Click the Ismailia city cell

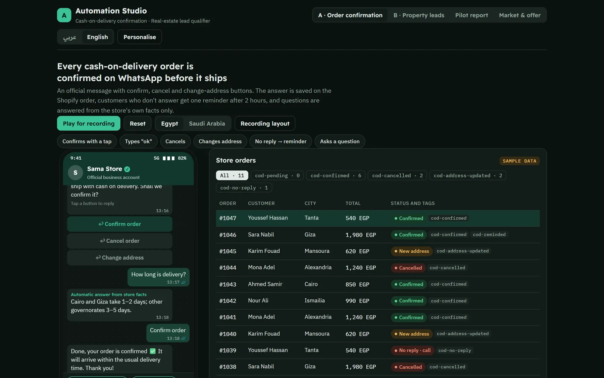315,301
